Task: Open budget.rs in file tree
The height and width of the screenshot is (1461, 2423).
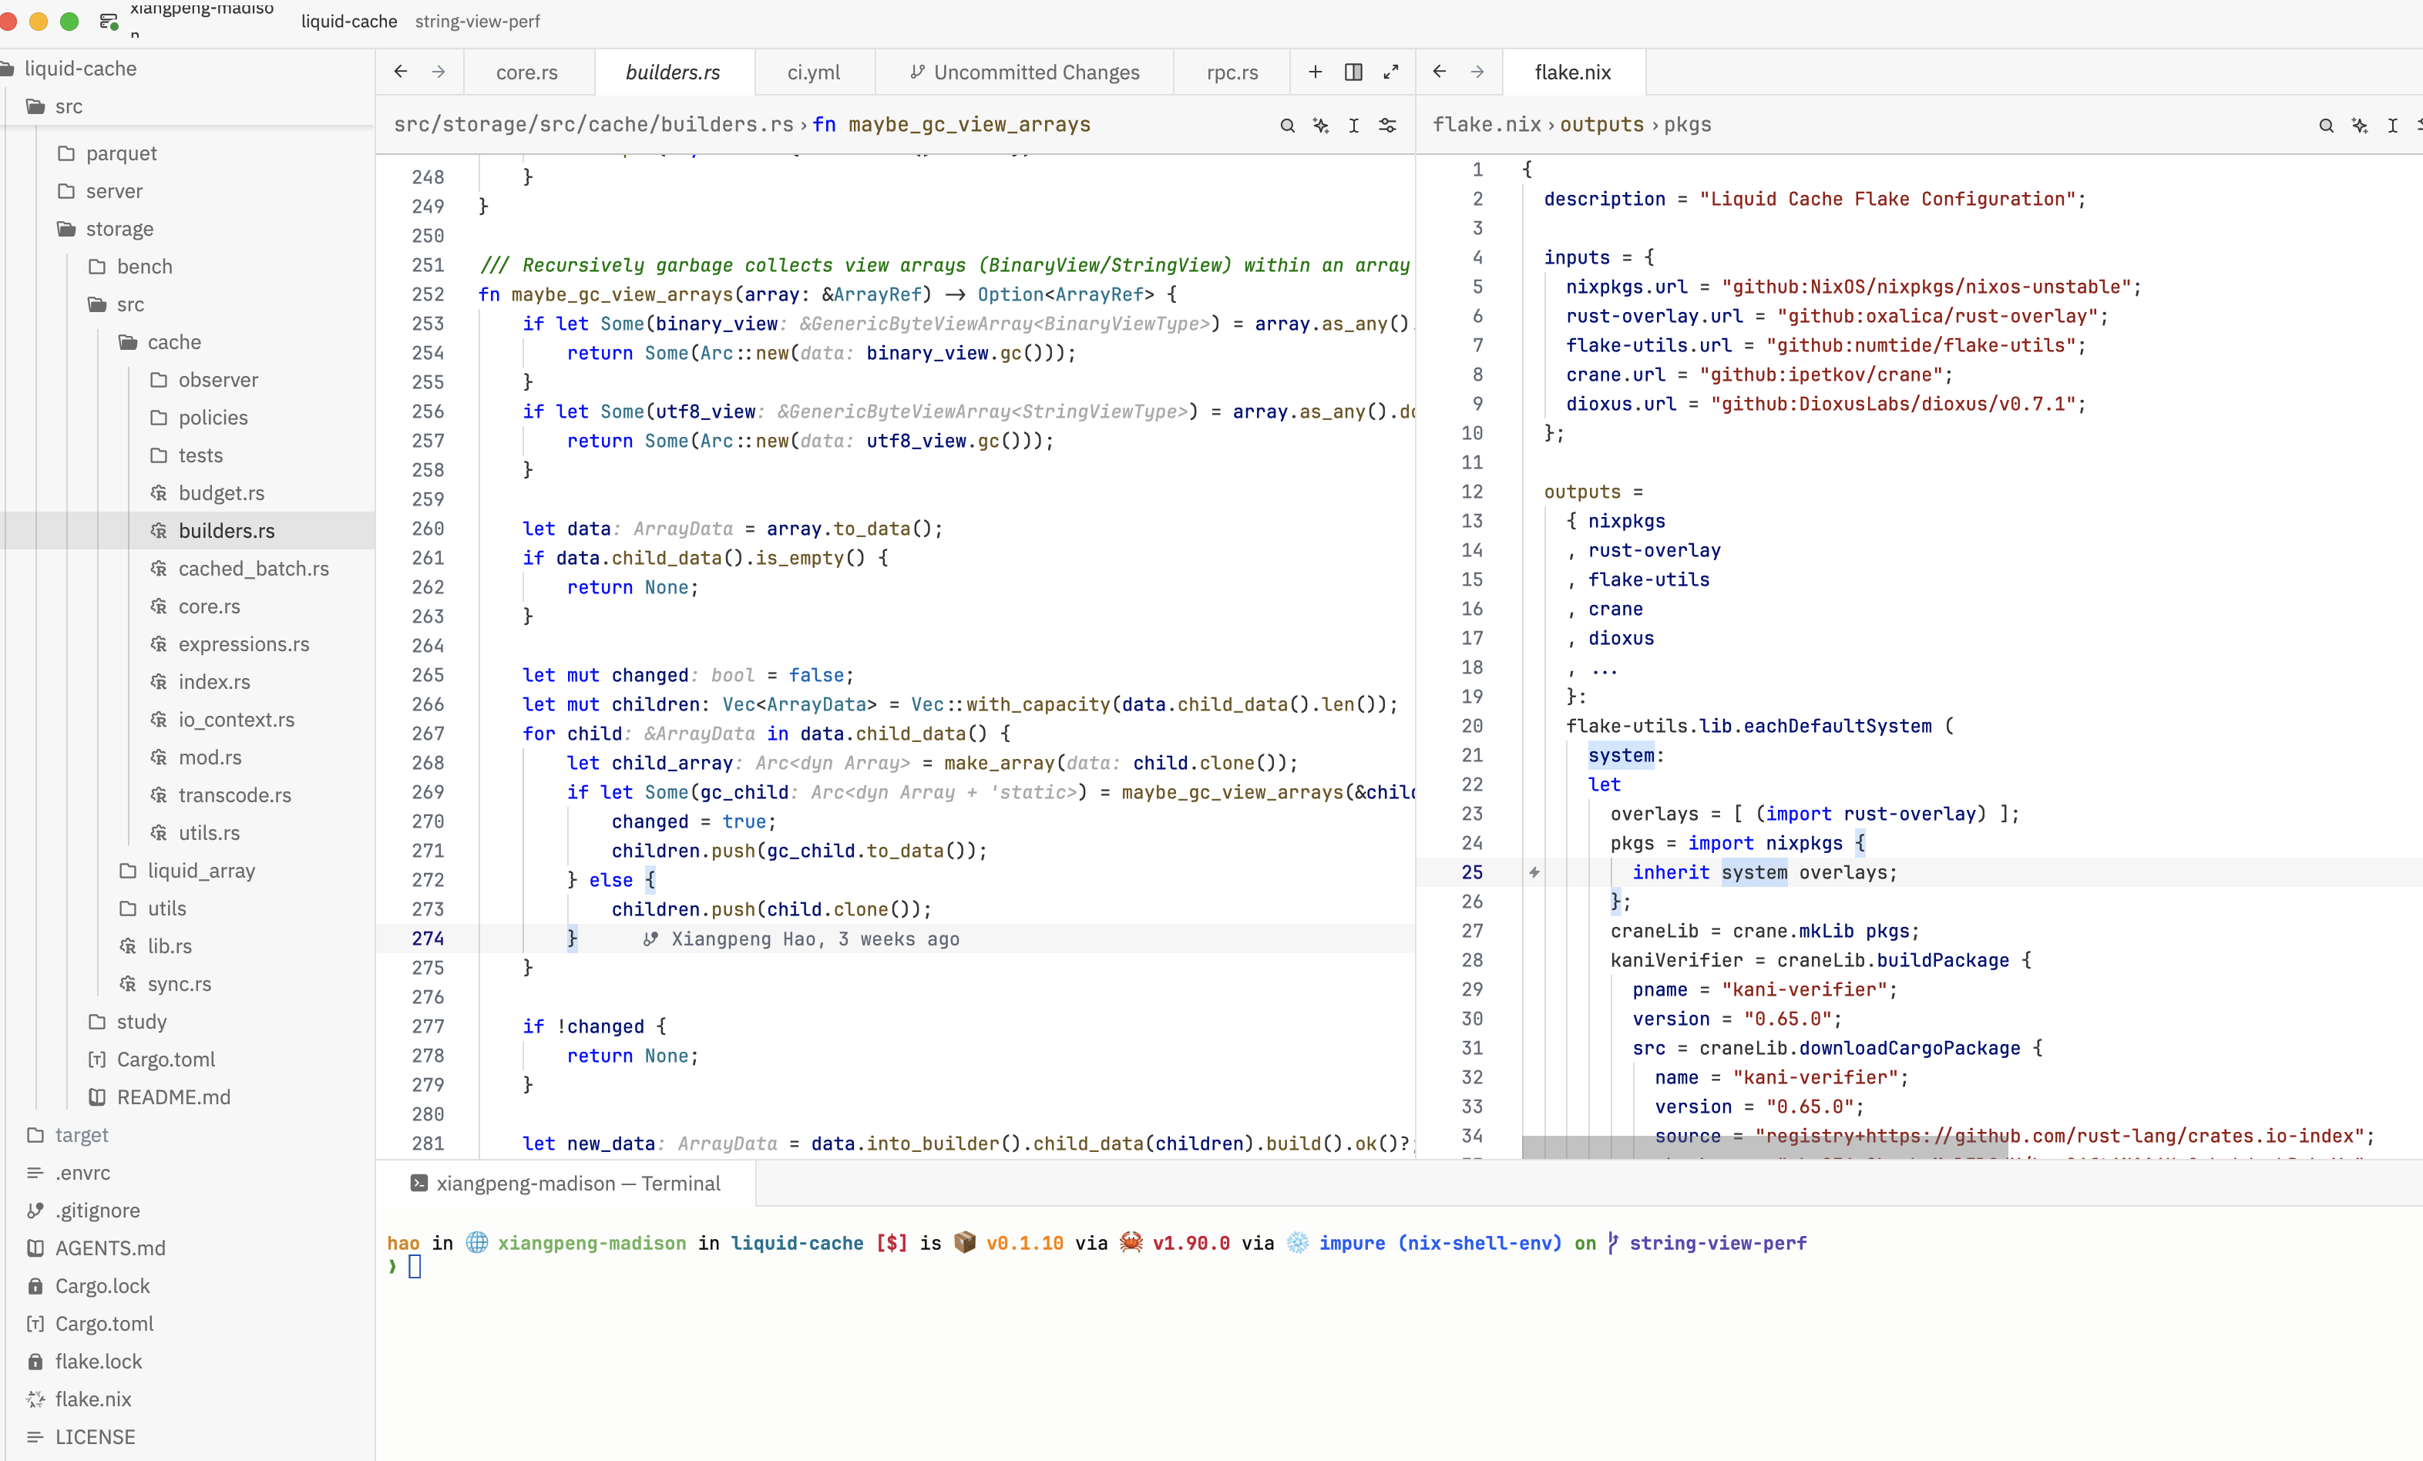Action: tap(221, 492)
